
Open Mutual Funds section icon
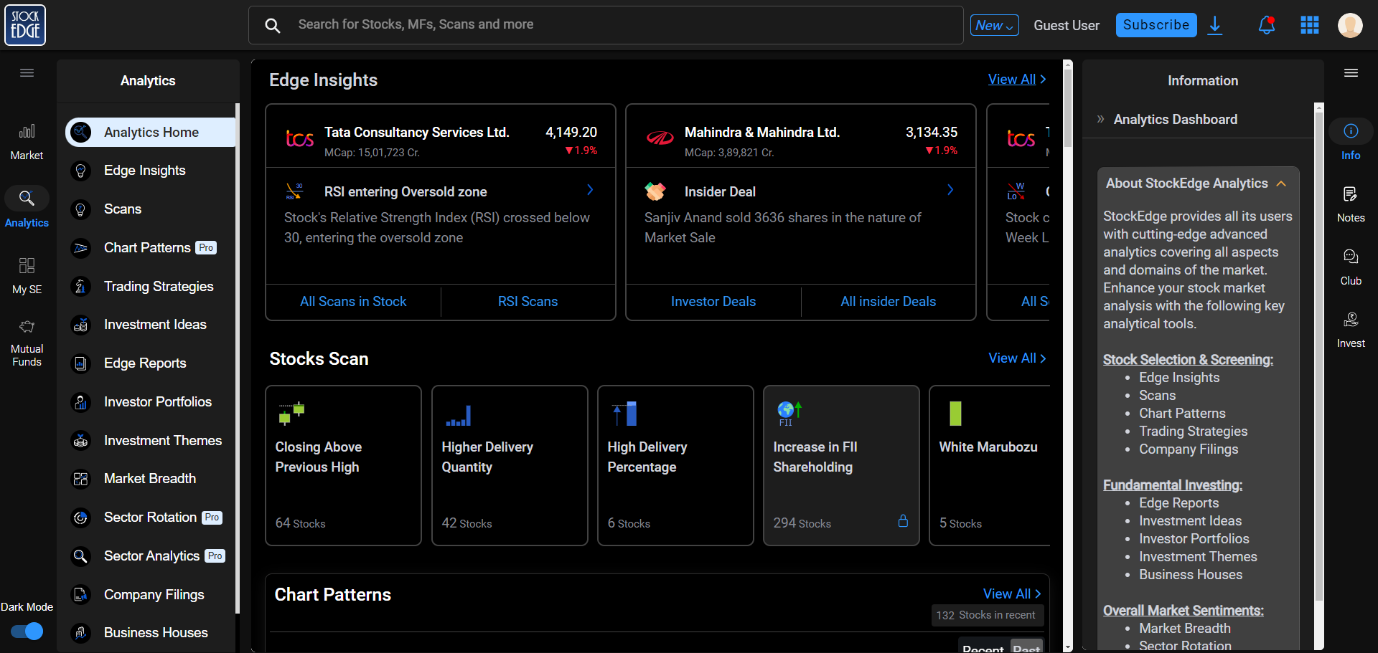pos(27,327)
